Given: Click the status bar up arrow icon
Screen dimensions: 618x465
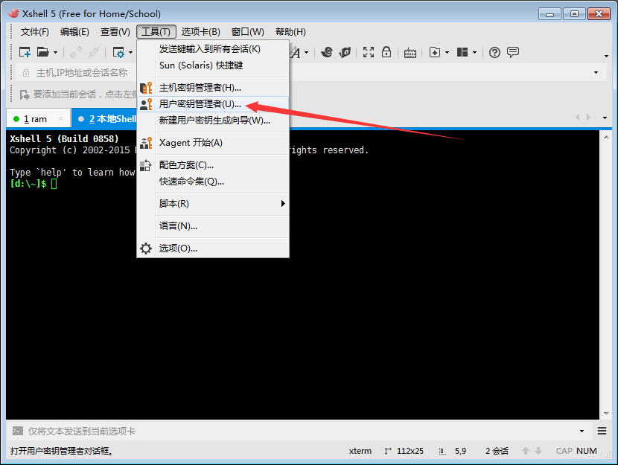Looking at the screenshot, I should pyautogui.click(x=526, y=451).
